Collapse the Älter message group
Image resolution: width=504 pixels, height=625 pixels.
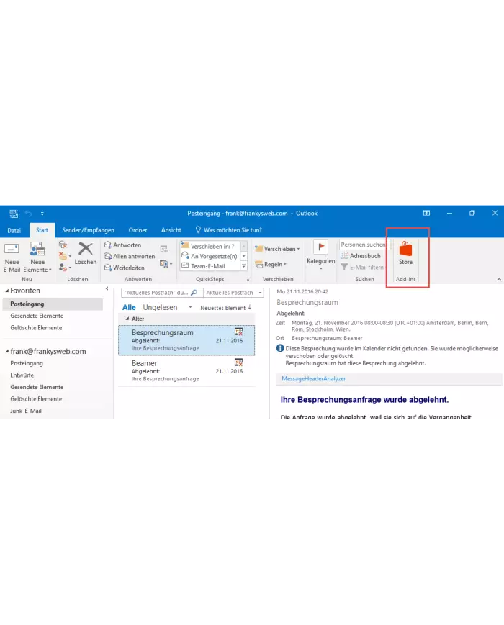tap(128, 318)
